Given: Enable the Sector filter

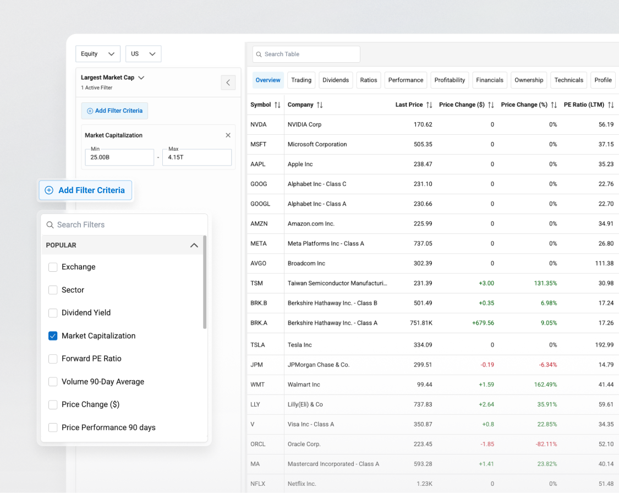Looking at the screenshot, I should (x=53, y=290).
